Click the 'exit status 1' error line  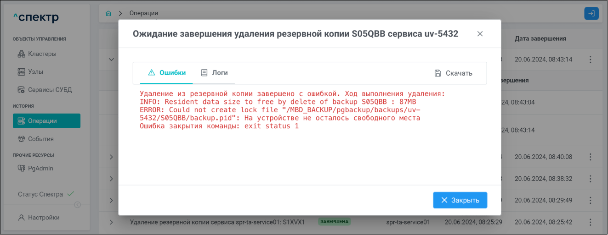coord(219,126)
